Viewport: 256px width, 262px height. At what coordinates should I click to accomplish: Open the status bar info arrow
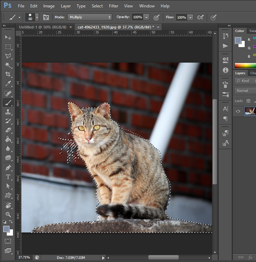pyautogui.click(x=103, y=258)
